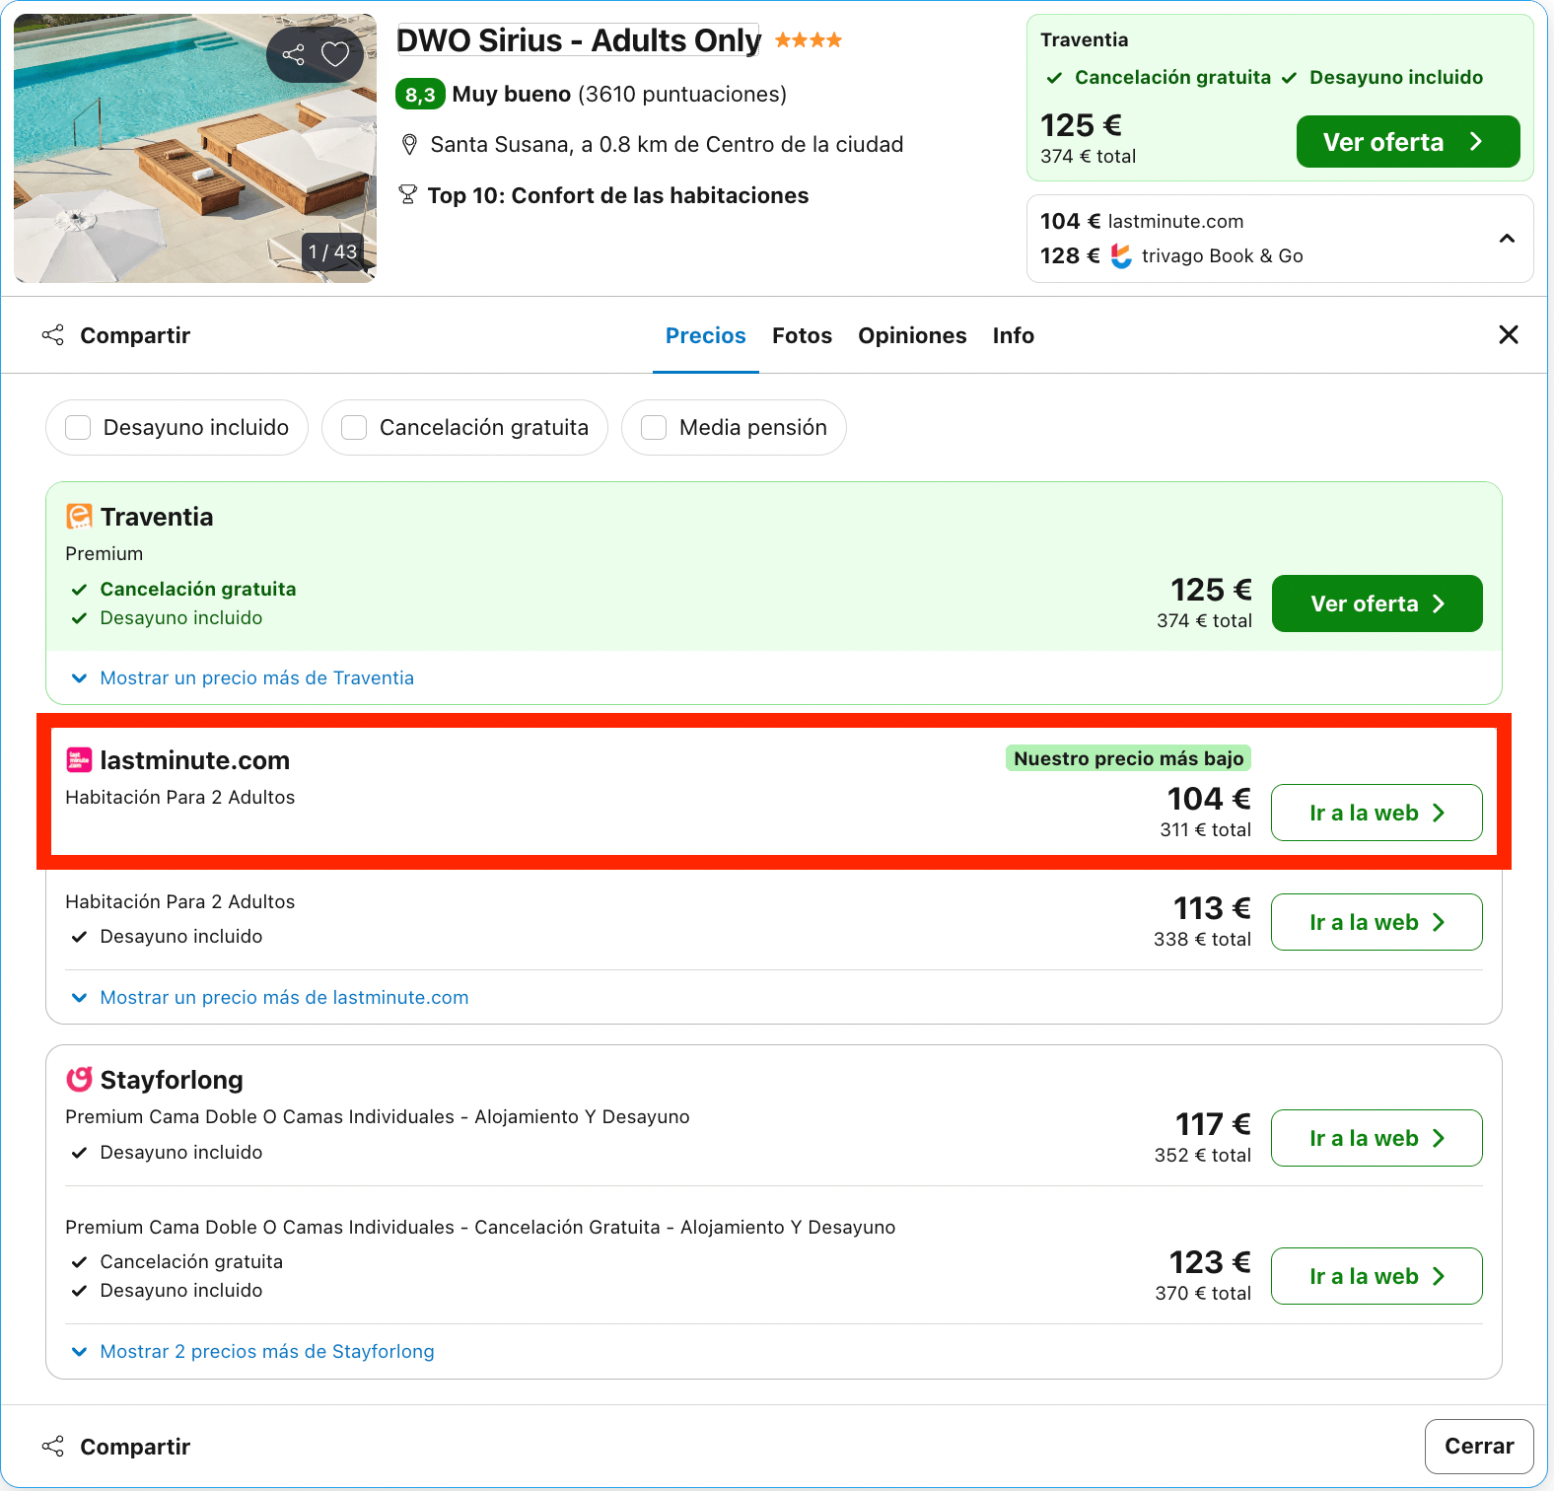Viewport: 1554px width, 1491px height.
Task: Click Ir a la web for the 113 € offer
Action: 1377,922
